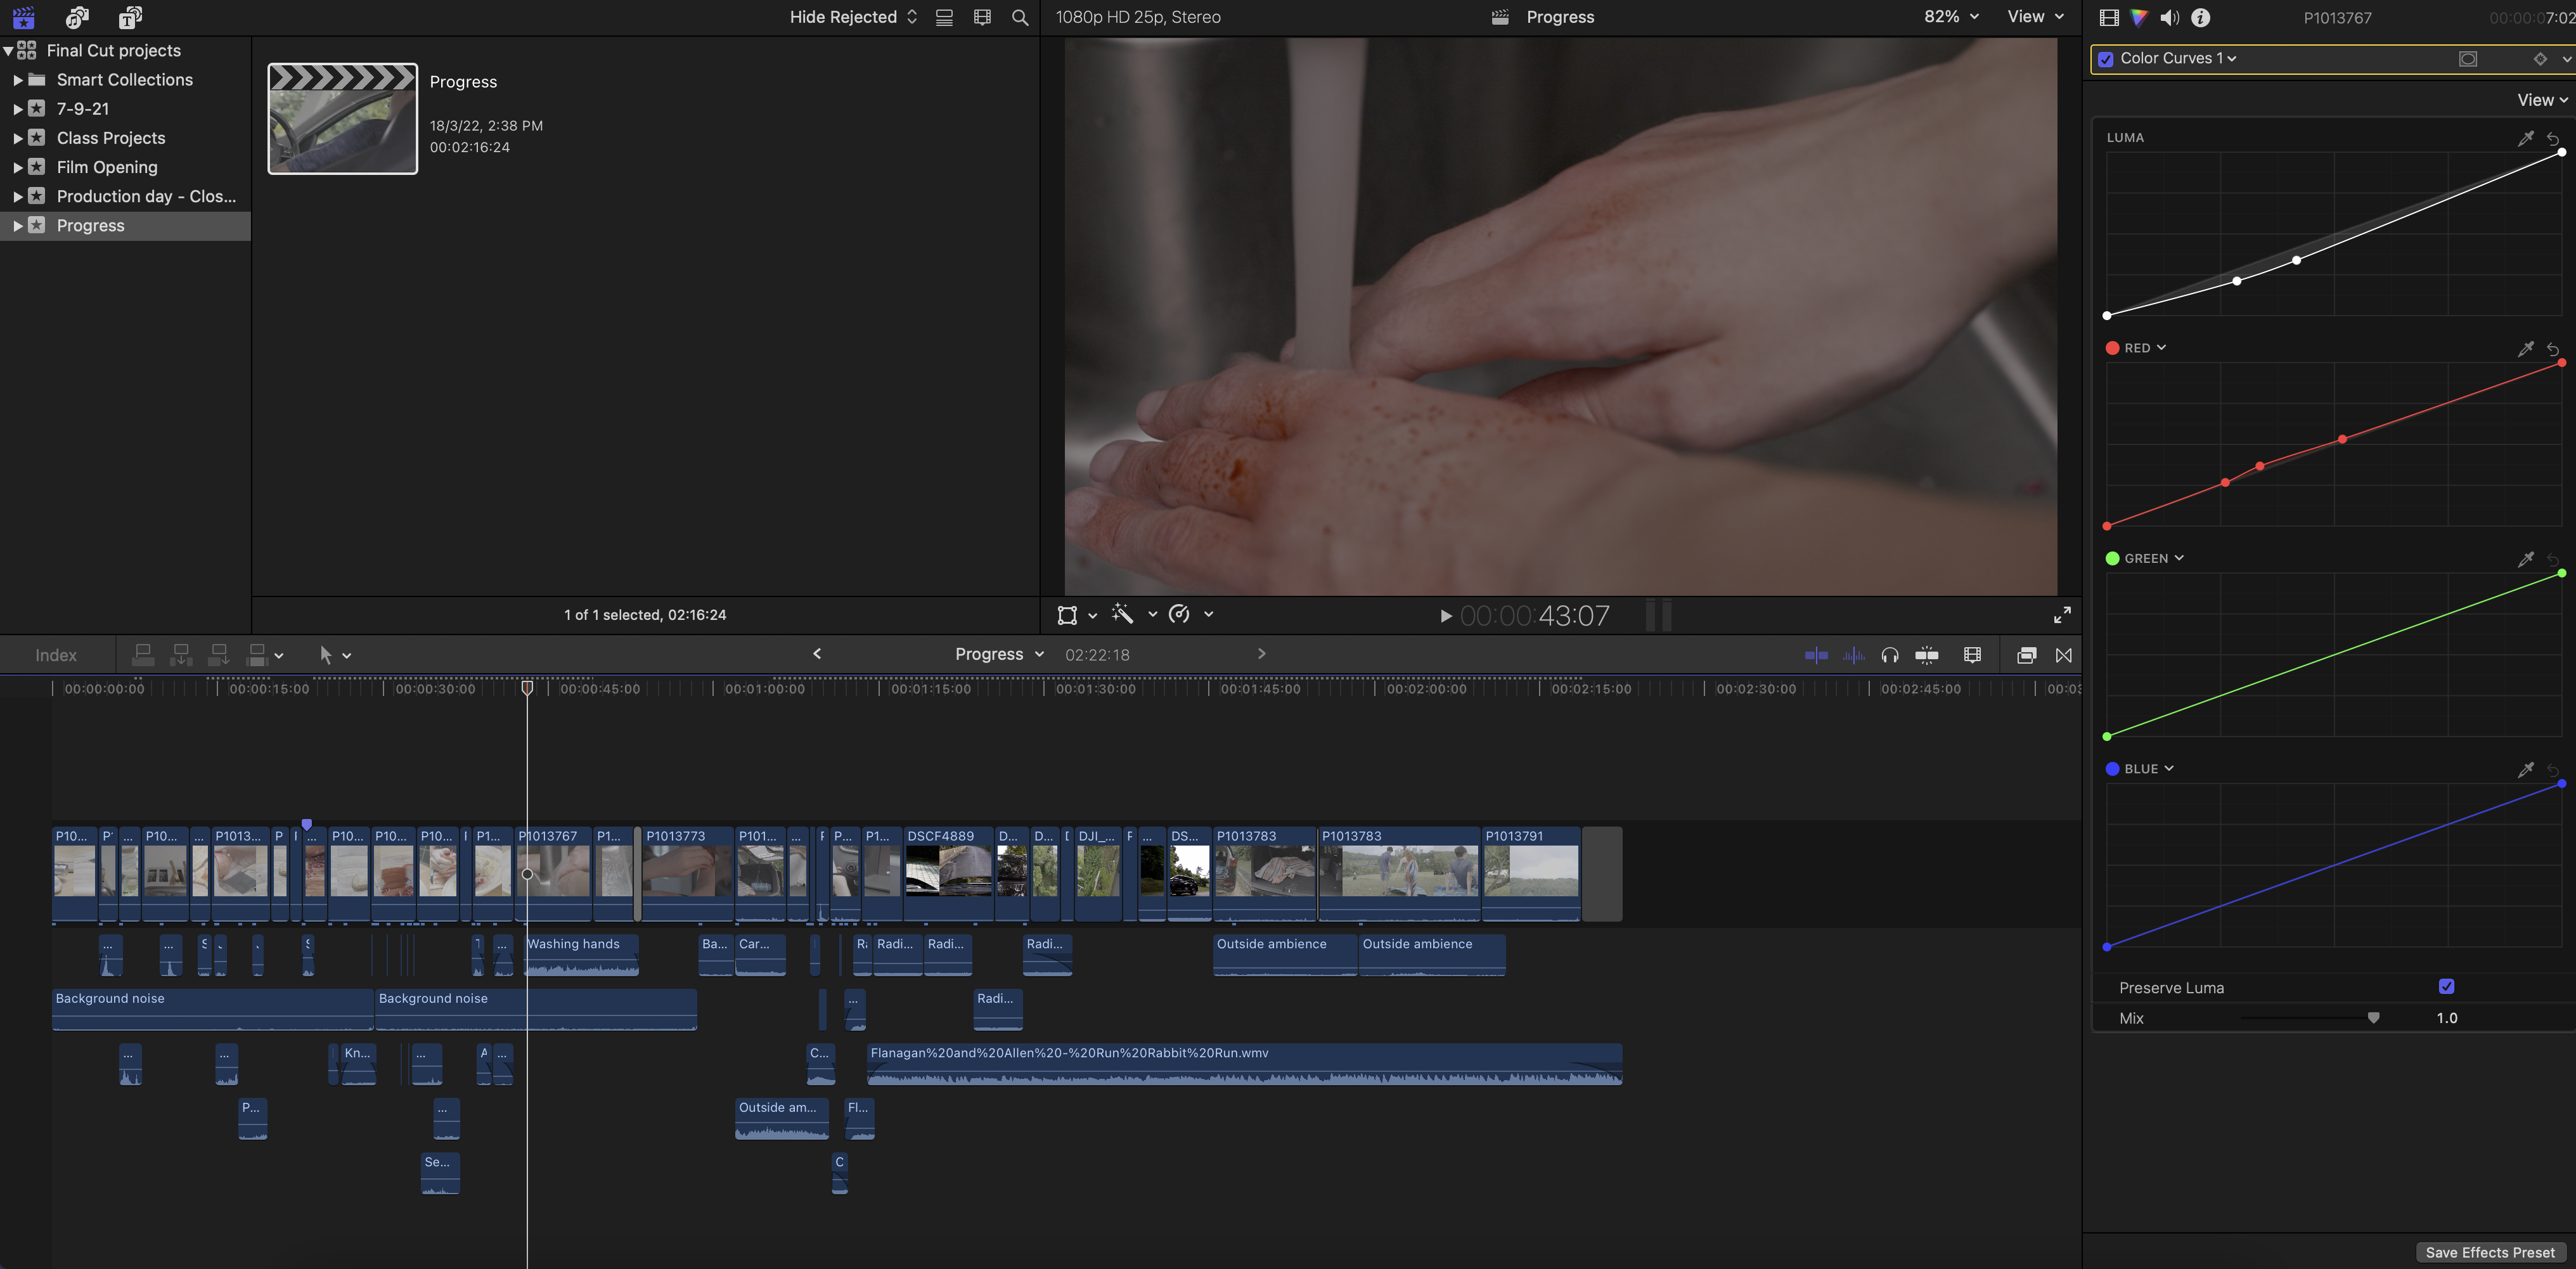2576x1269 pixels.
Task: Show the Info inspector
Action: 2200,17
